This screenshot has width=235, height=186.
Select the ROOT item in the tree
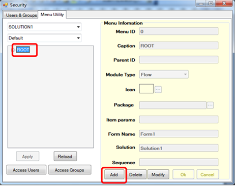pyautogui.click(x=23, y=50)
